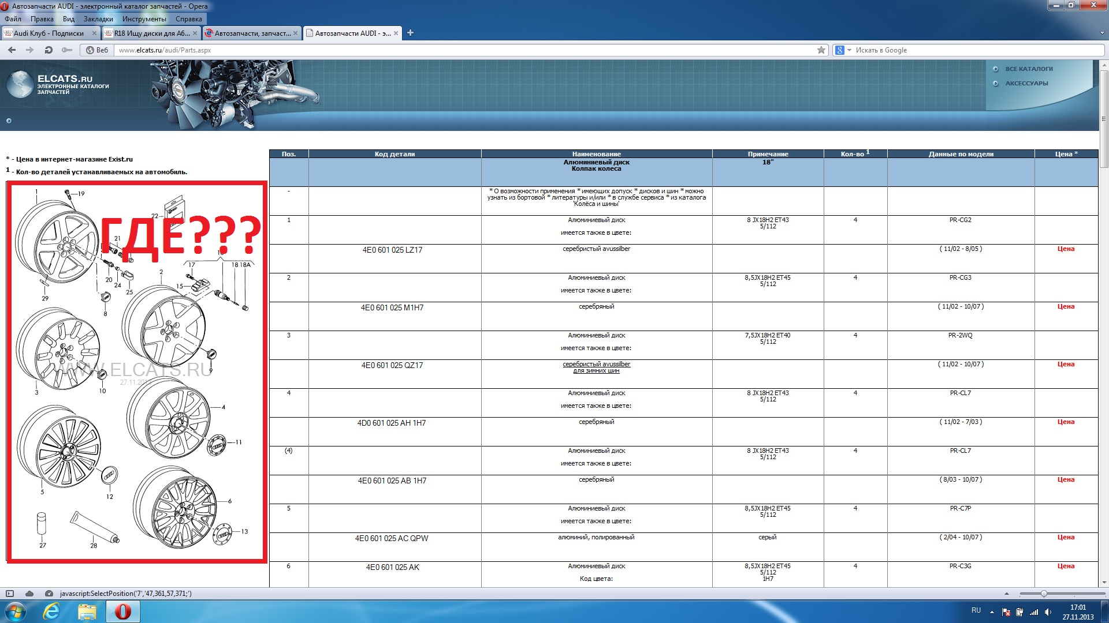Switch to the Автозапчасти, запчаст... tab
Screen dimensions: 1109x623
click(252, 33)
